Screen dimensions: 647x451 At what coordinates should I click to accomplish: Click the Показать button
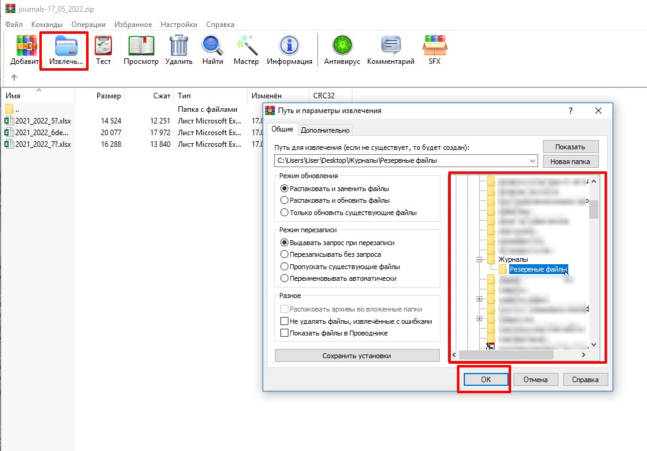pos(570,147)
